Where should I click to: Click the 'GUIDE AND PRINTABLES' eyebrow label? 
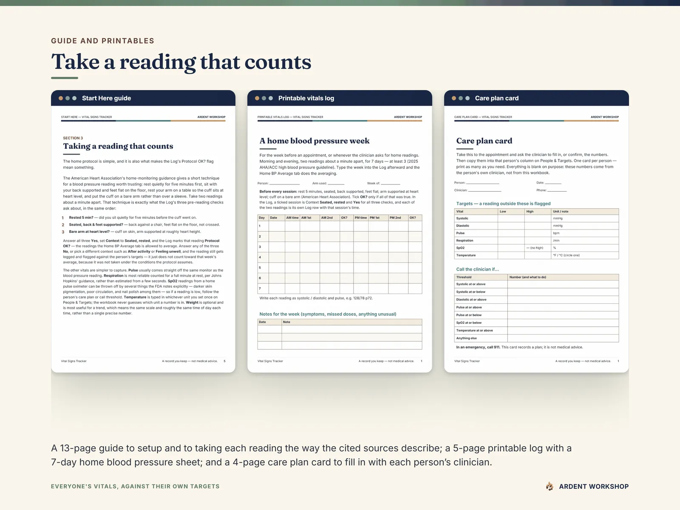(x=102, y=41)
